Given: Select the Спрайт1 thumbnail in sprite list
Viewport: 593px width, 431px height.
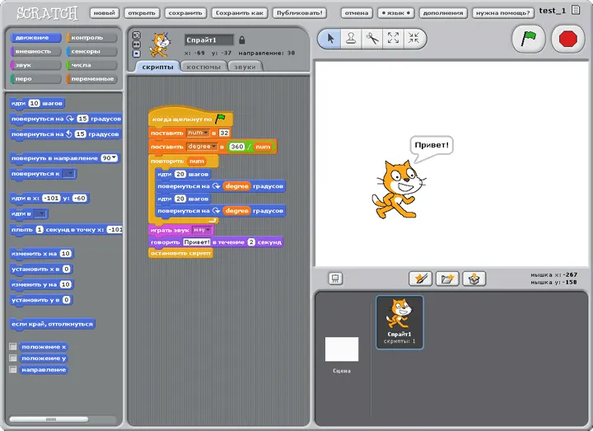Looking at the screenshot, I should tap(399, 322).
